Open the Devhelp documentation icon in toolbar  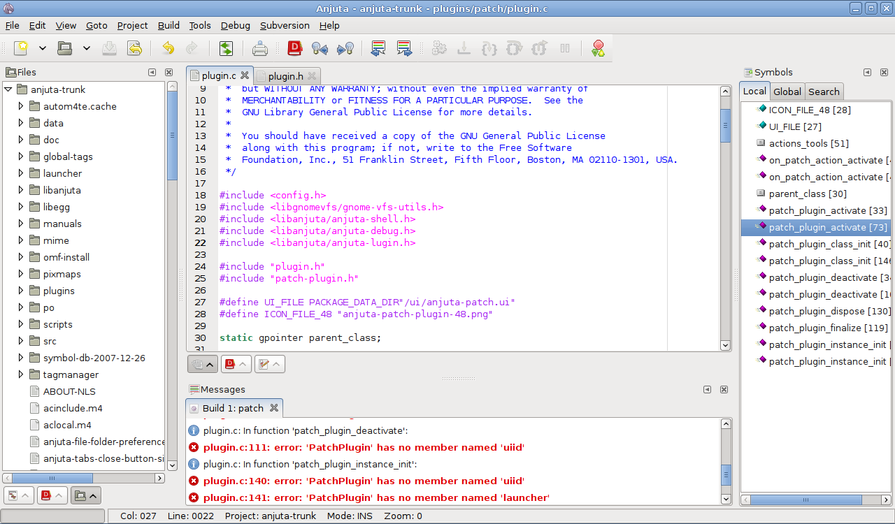[x=294, y=48]
